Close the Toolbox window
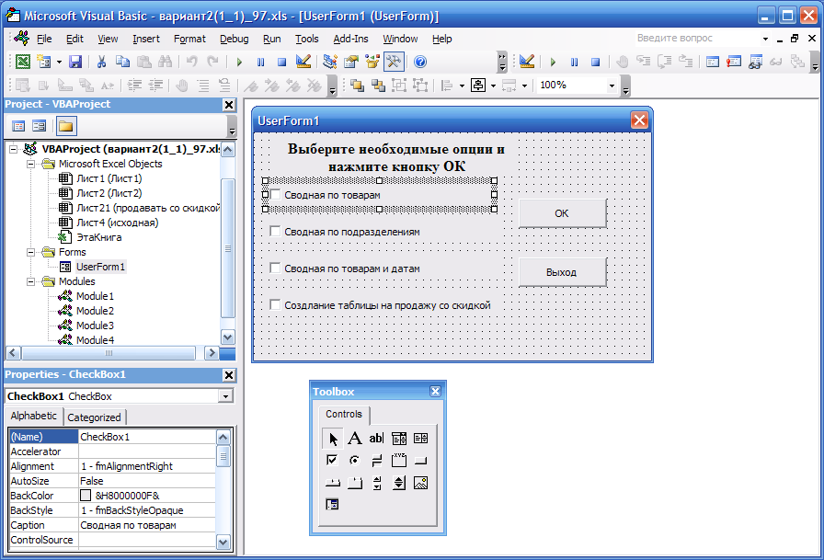 click(x=435, y=391)
